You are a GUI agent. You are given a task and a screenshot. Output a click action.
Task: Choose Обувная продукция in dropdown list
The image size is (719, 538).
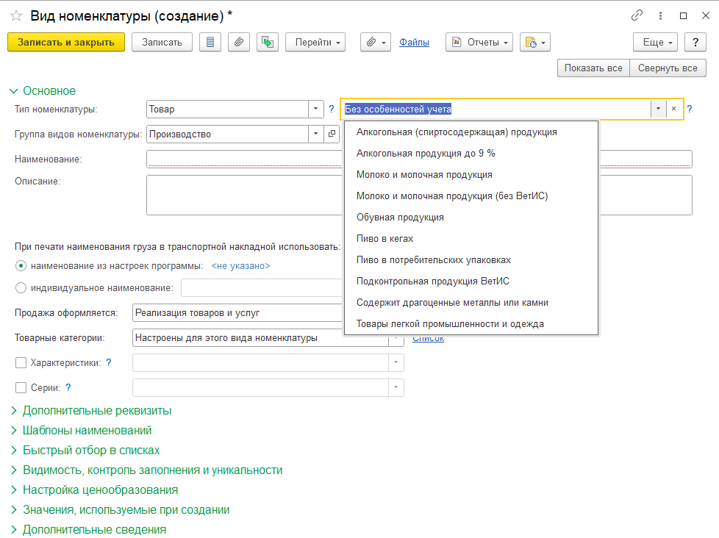[x=400, y=218]
